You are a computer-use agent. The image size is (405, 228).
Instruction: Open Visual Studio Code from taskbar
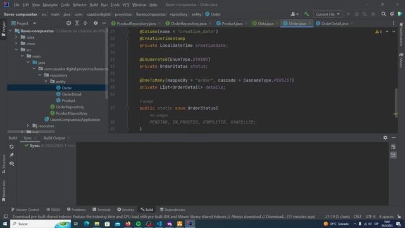click(159, 224)
